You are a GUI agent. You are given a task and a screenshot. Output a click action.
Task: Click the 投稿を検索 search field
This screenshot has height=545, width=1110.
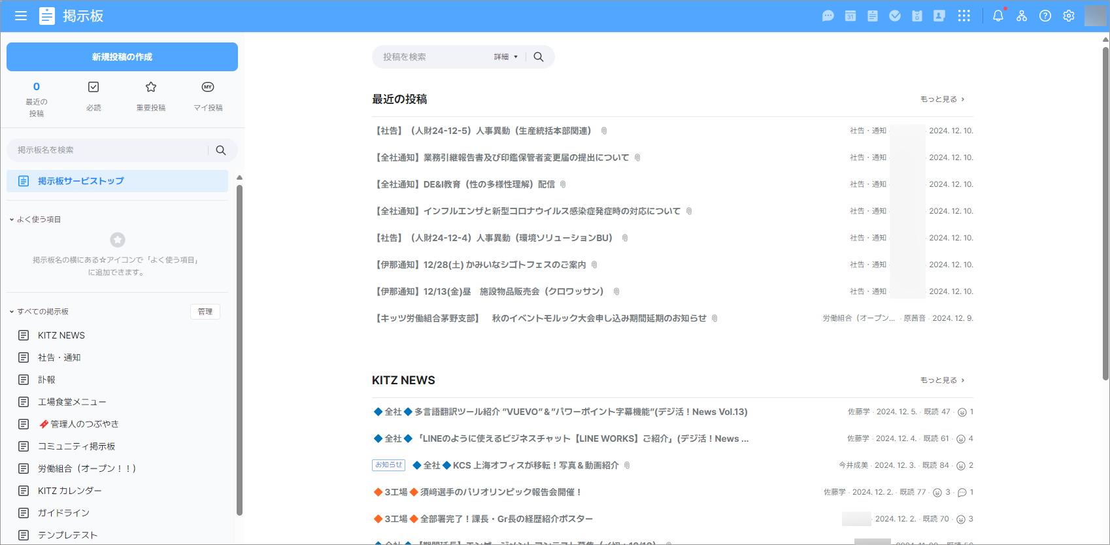[431, 57]
